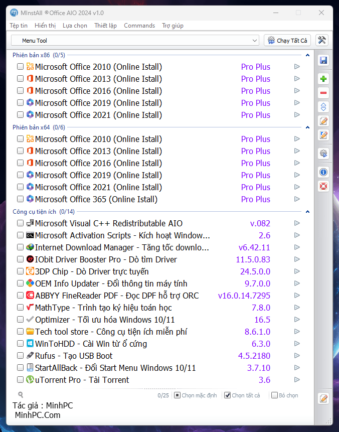Check Microsoft Office 2013 in the x86 section
This screenshot has height=432, width=339.
(x=20, y=78)
